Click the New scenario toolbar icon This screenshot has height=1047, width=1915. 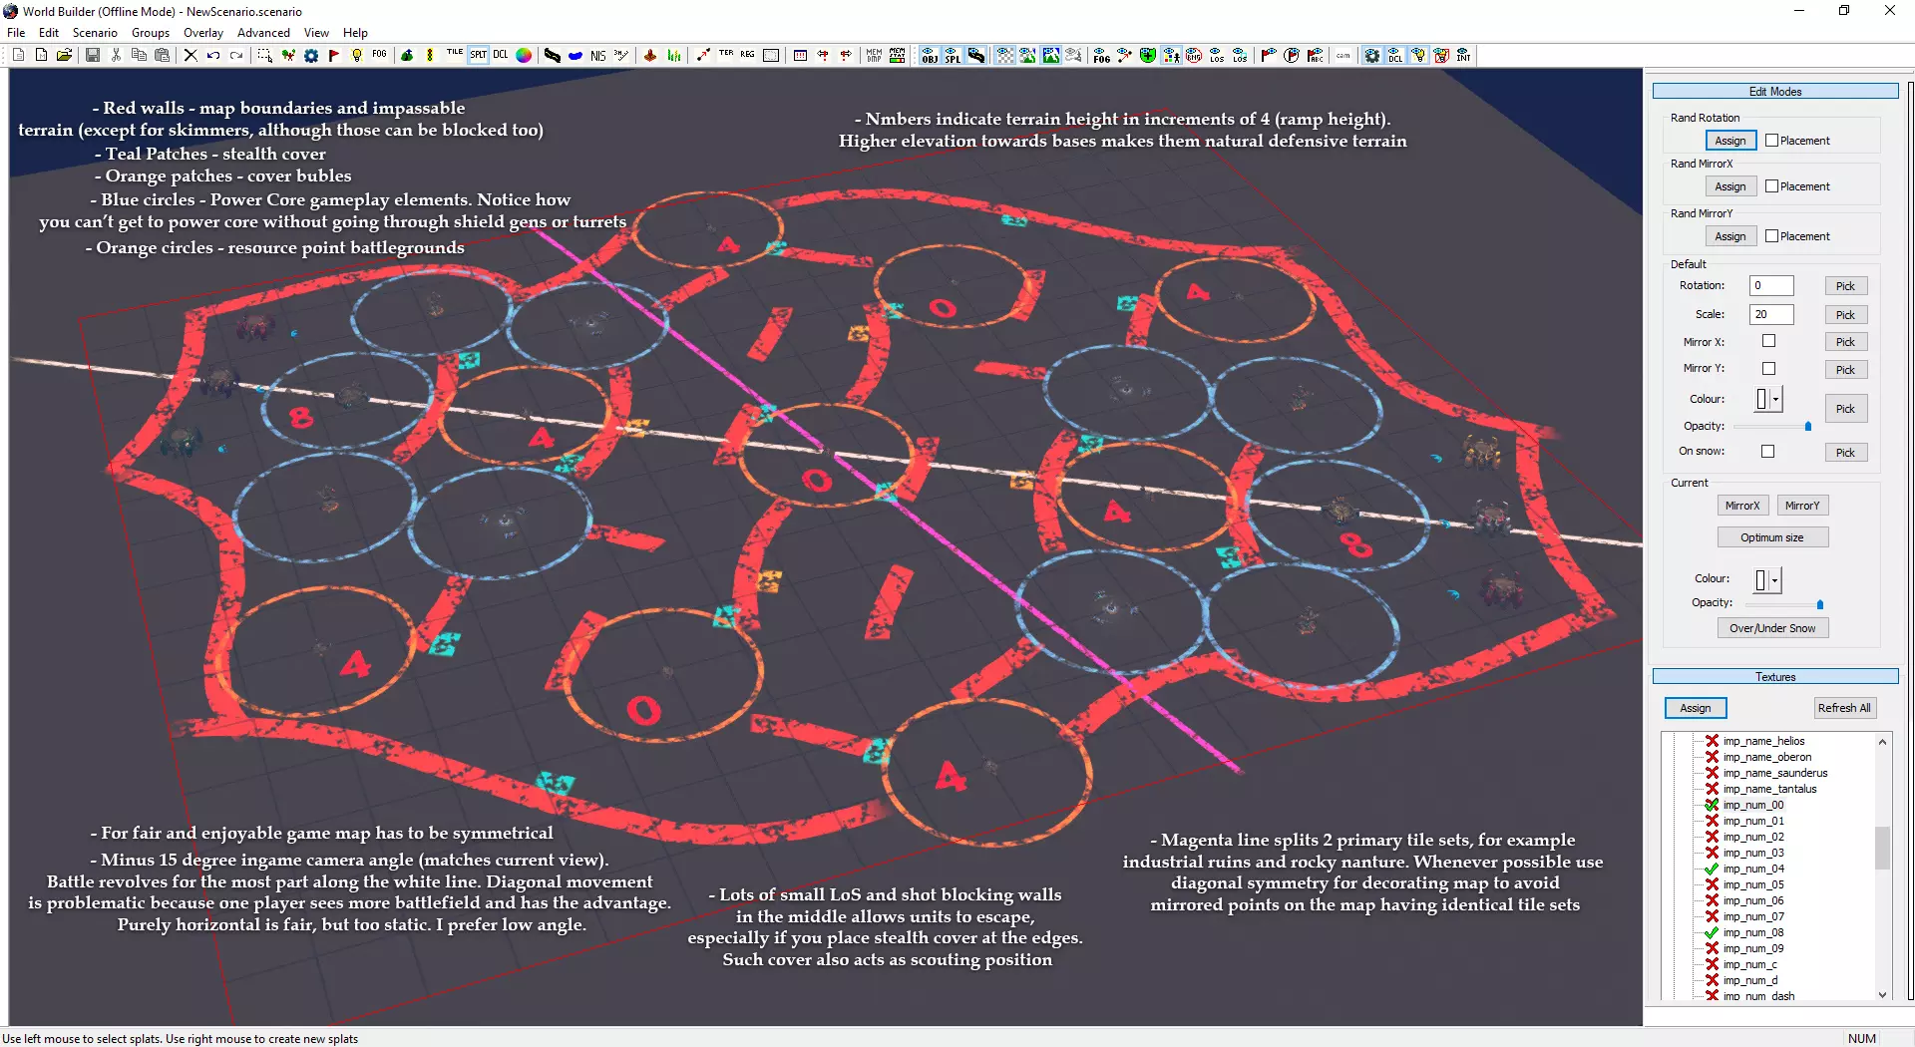[x=18, y=56]
